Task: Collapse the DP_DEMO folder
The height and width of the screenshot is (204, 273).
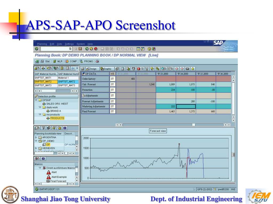Action: coord(36,141)
